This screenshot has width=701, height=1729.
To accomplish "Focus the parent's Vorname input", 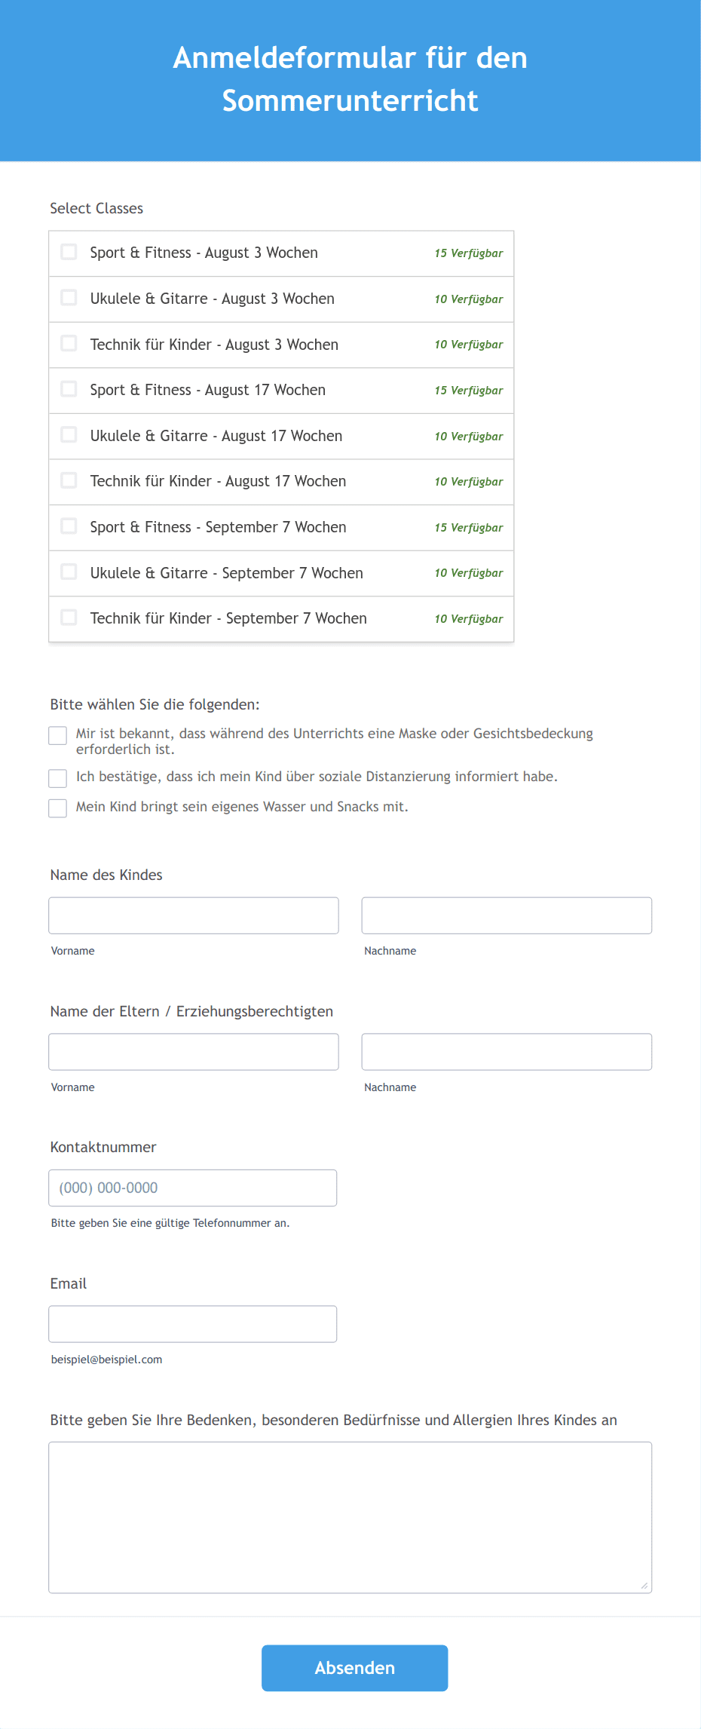I will click(x=194, y=1052).
